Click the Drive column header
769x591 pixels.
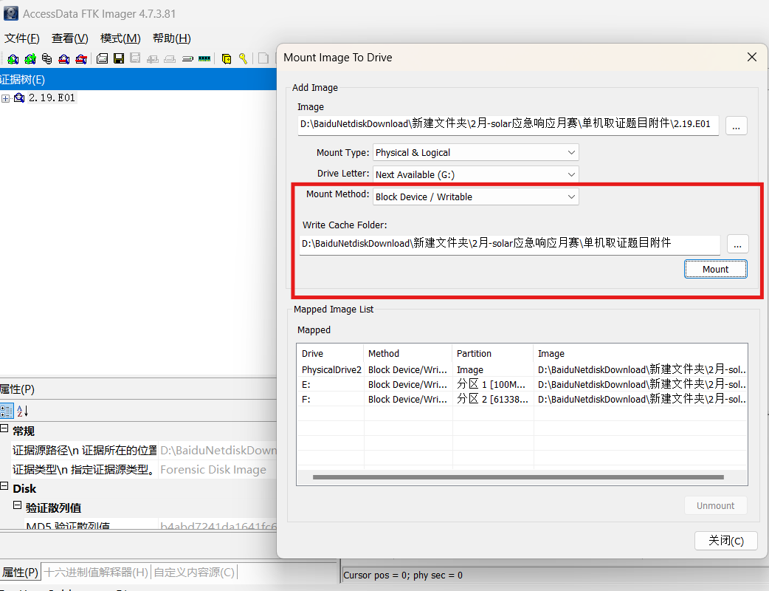(x=331, y=353)
